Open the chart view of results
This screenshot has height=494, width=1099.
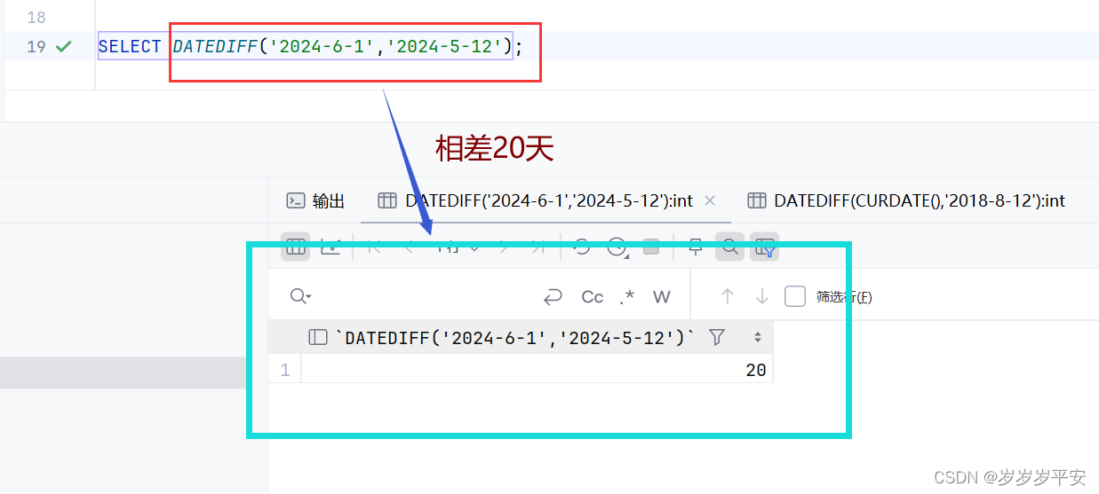(x=330, y=247)
